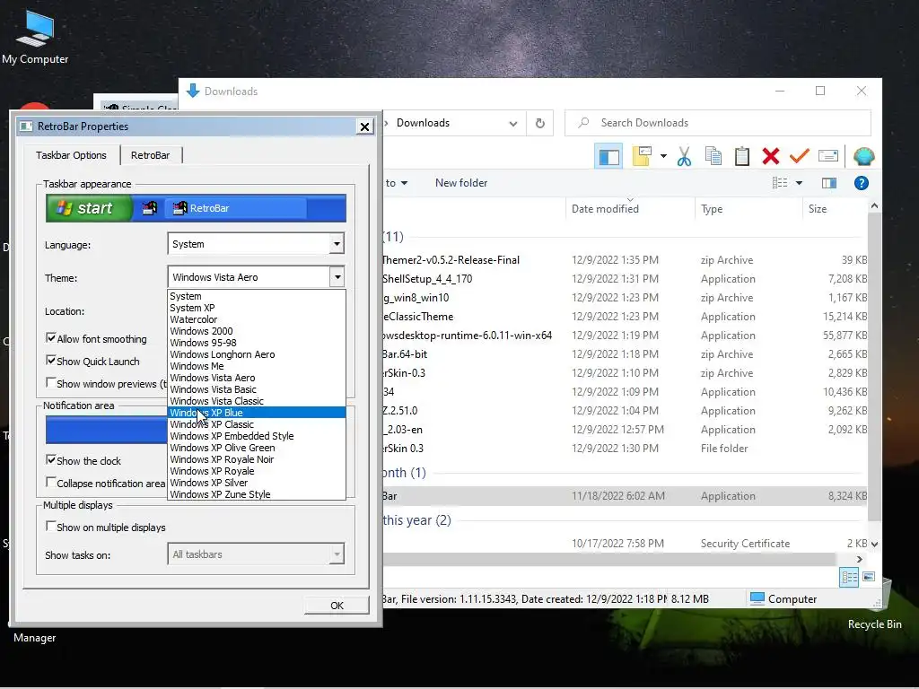Toggle the preview pane layout icon
The image size is (919, 689).
coord(609,156)
